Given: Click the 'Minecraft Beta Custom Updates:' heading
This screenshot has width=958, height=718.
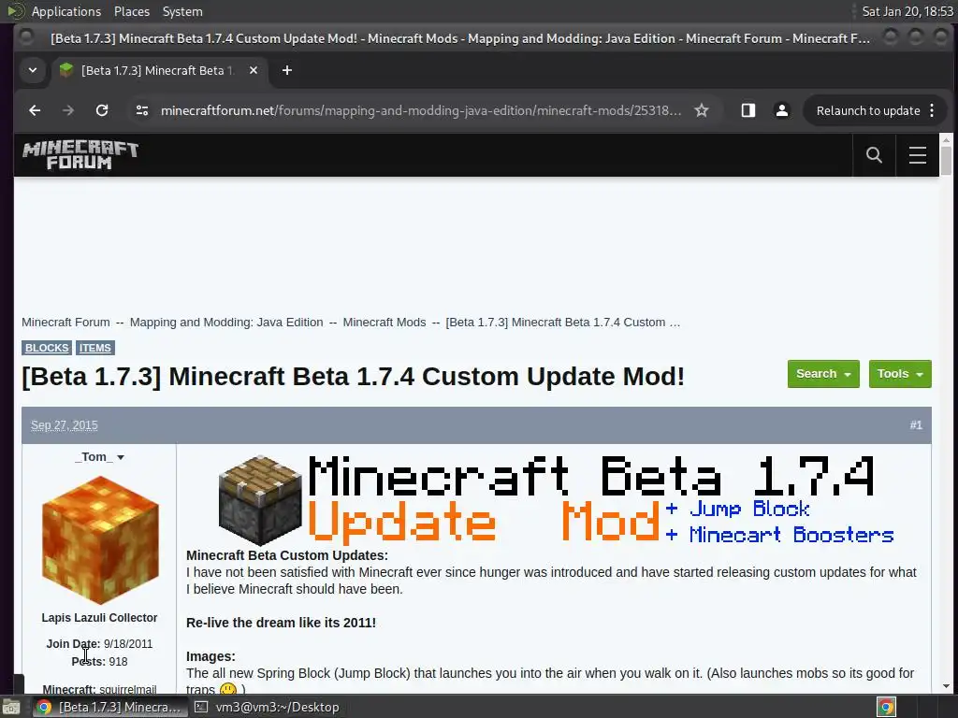Looking at the screenshot, I should [x=287, y=555].
